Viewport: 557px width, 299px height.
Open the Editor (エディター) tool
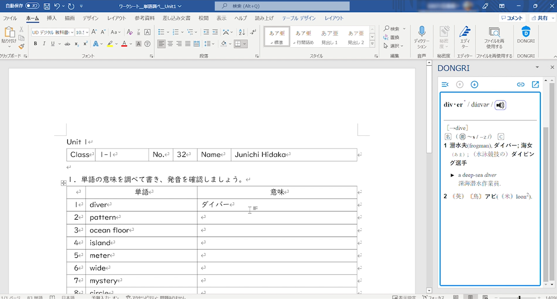[464, 37]
